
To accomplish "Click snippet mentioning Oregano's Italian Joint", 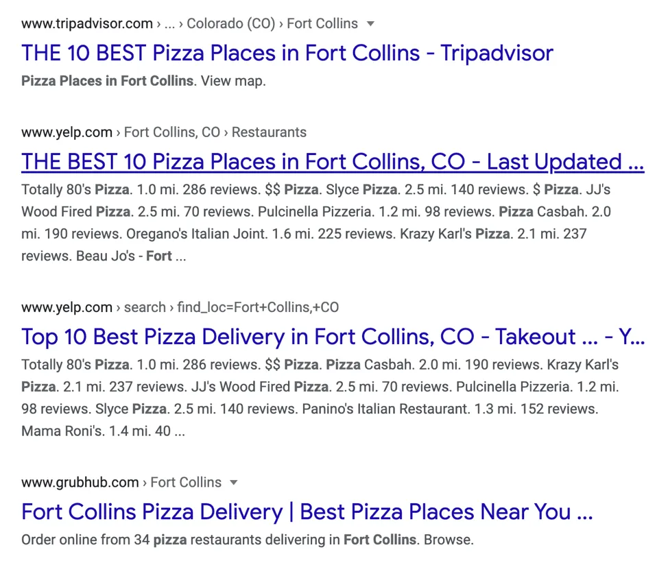I will [196, 235].
